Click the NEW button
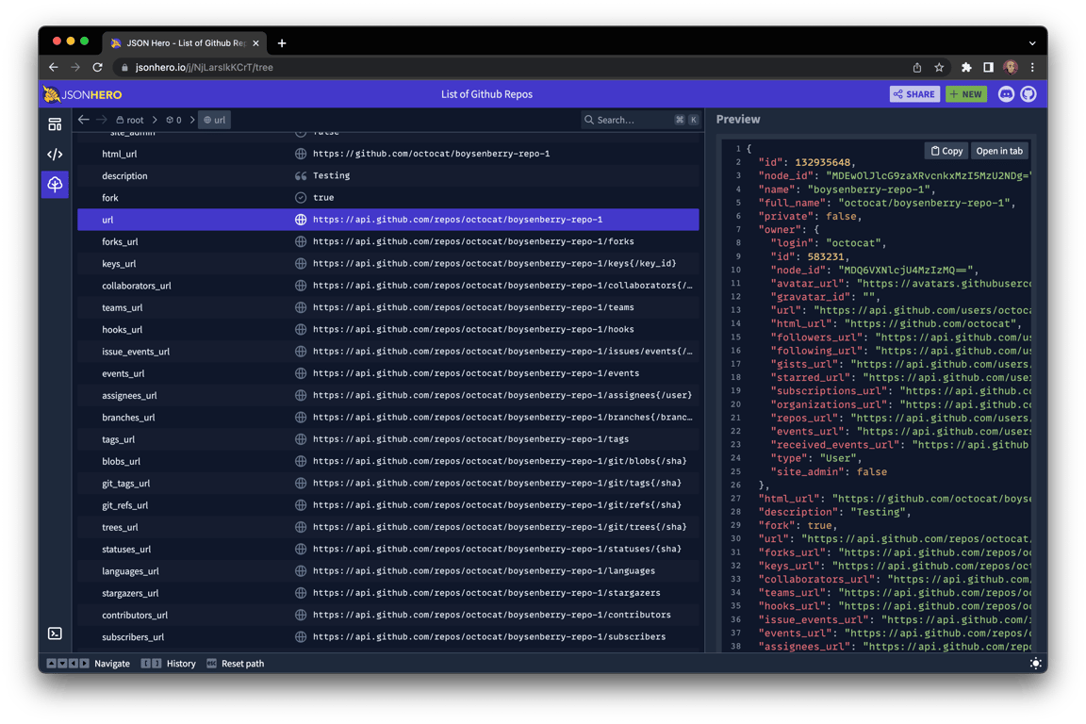This screenshot has width=1086, height=724. [x=966, y=94]
